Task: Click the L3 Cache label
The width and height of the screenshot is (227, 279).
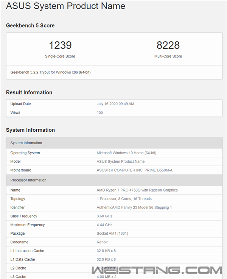Action: (x=18, y=277)
